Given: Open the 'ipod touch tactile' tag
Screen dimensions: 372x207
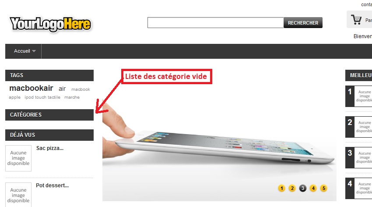Looking at the screenshot, I should coord(42,97).
